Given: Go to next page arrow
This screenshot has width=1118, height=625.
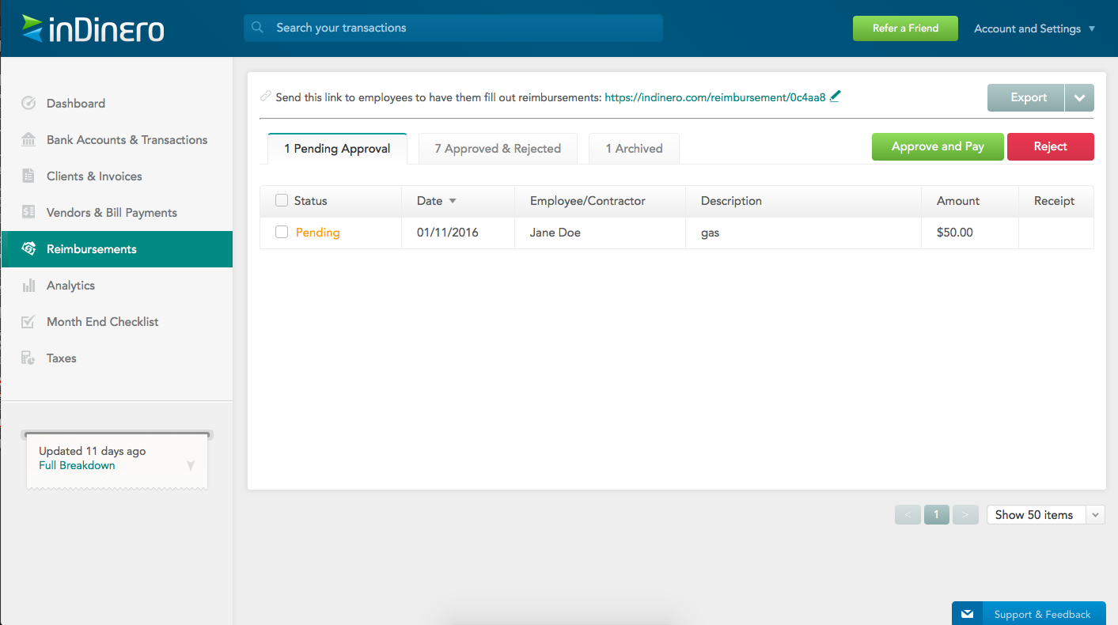Looking at the screenshot, I should pyautogui.click(x=965, y=515).
